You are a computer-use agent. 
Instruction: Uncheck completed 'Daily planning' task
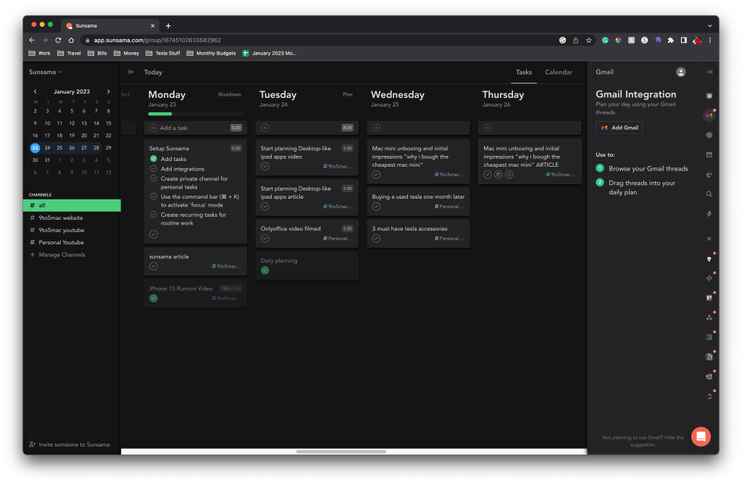point(265,270)
